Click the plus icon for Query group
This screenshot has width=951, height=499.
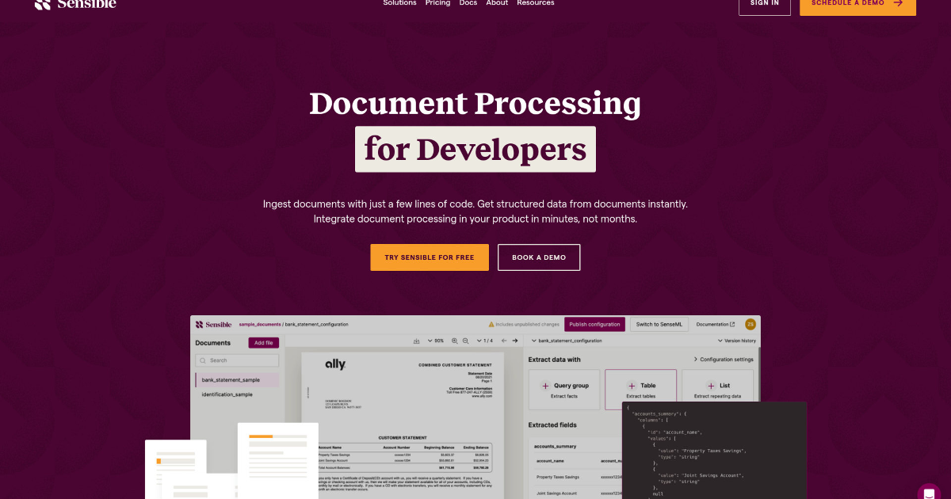[545, 386]
